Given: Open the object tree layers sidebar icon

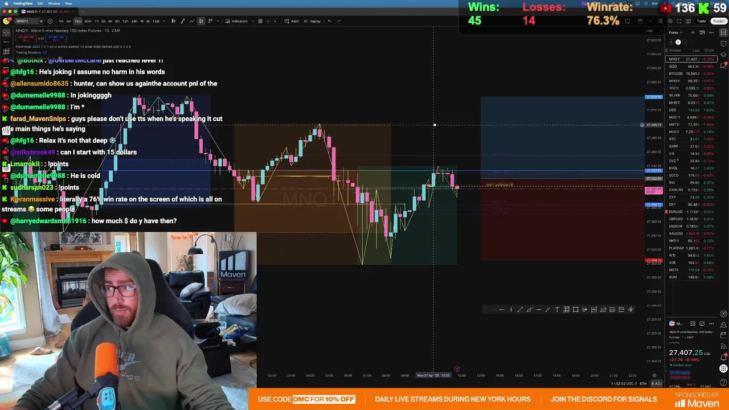Looking at the screenshot, I should pyautogui.click(x=723, y=55).
